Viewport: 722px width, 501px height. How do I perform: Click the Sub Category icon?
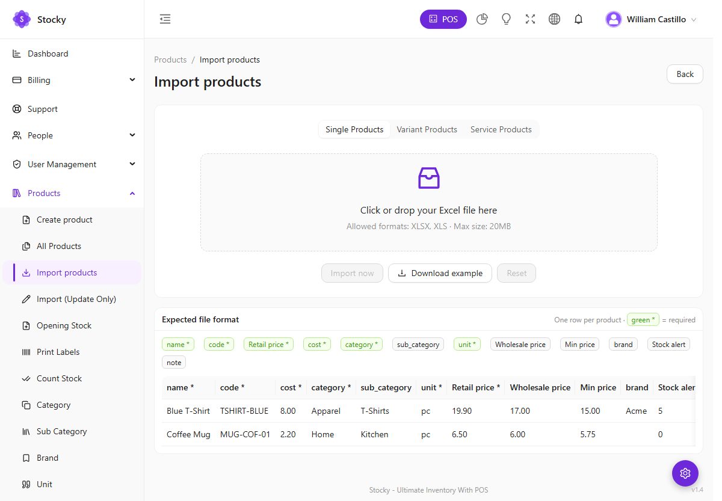coord(26,431)
